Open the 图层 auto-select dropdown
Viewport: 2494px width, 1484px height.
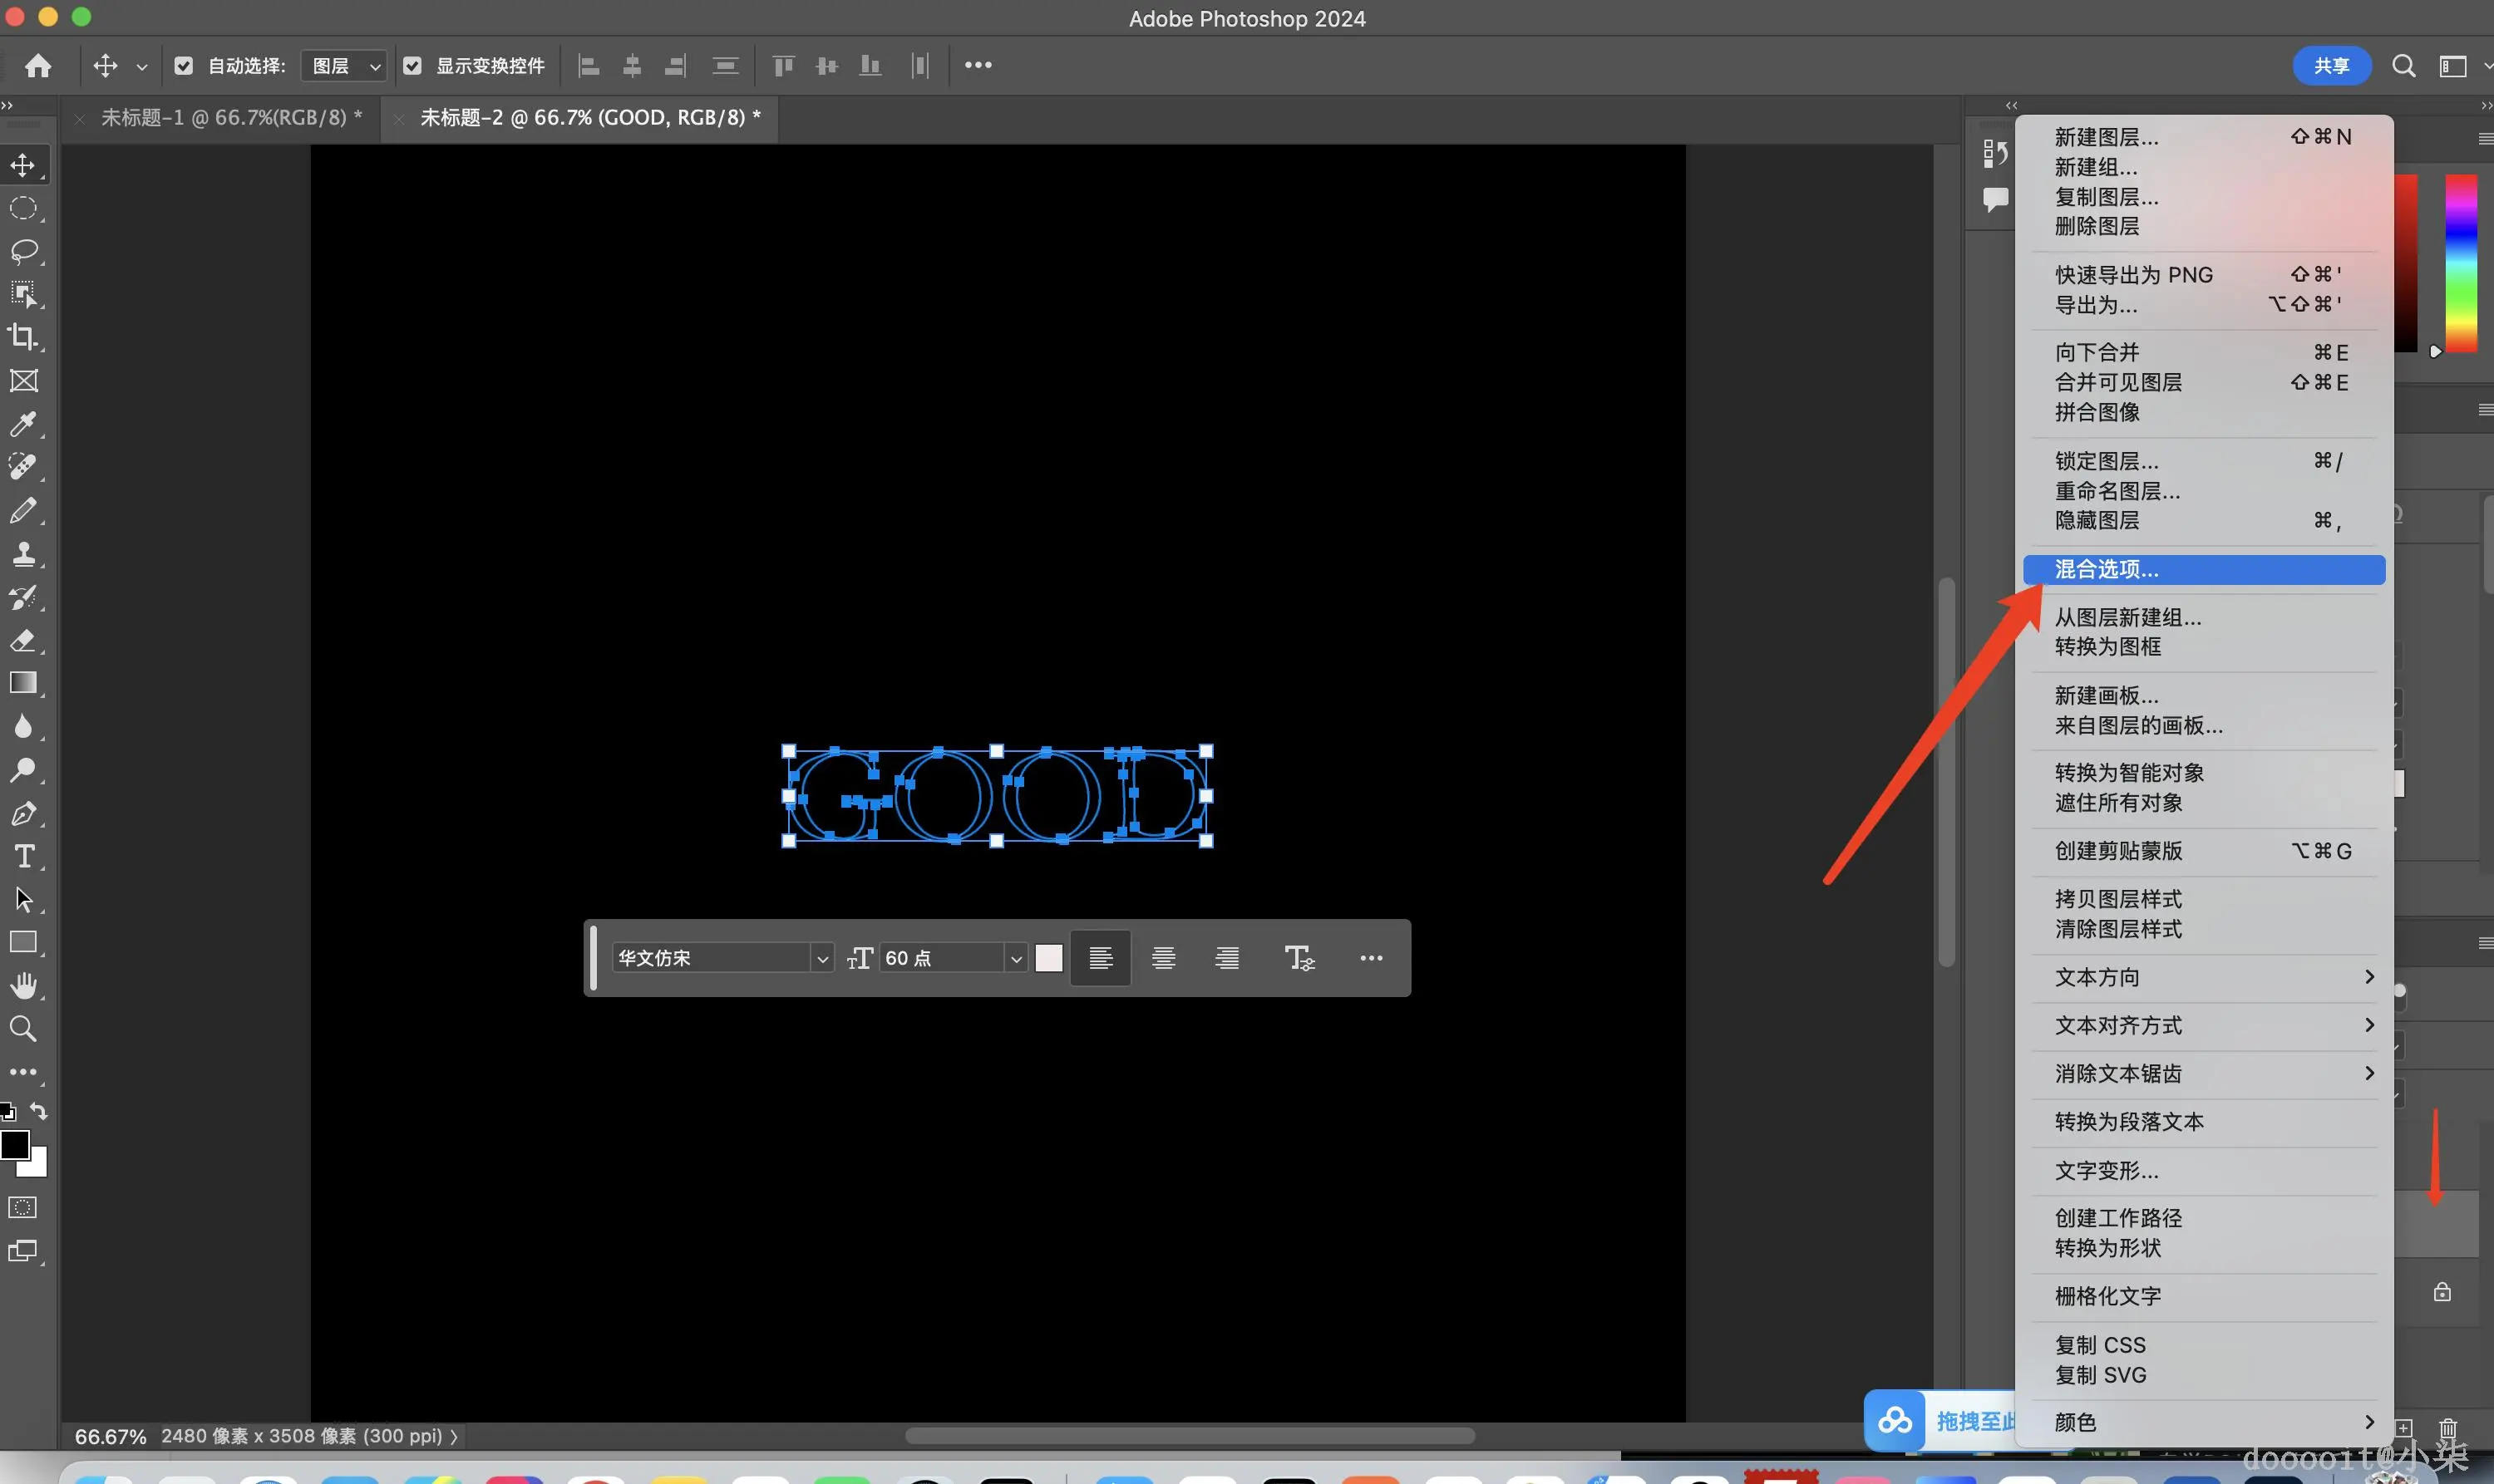pos(344,66)
